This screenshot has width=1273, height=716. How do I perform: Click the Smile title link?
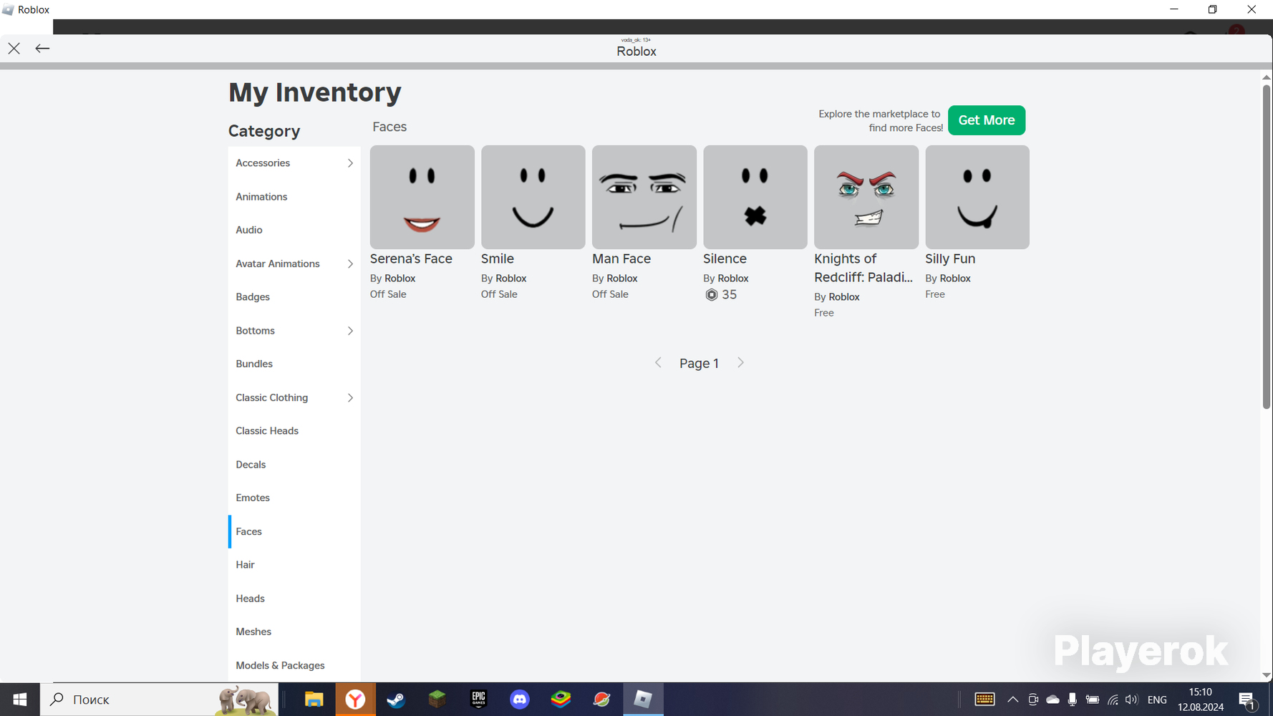pyautogui.click(x=498, y=259)
